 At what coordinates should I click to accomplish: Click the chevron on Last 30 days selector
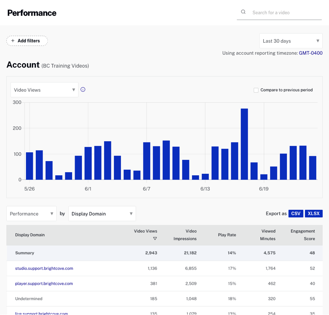pos(318,41)
